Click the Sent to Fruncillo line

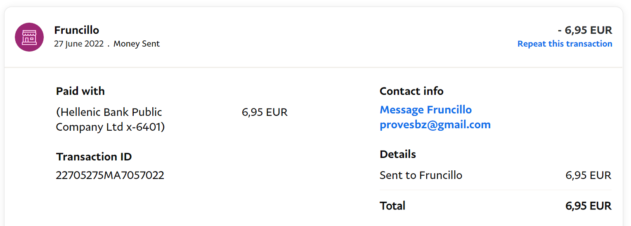(421, 175)
